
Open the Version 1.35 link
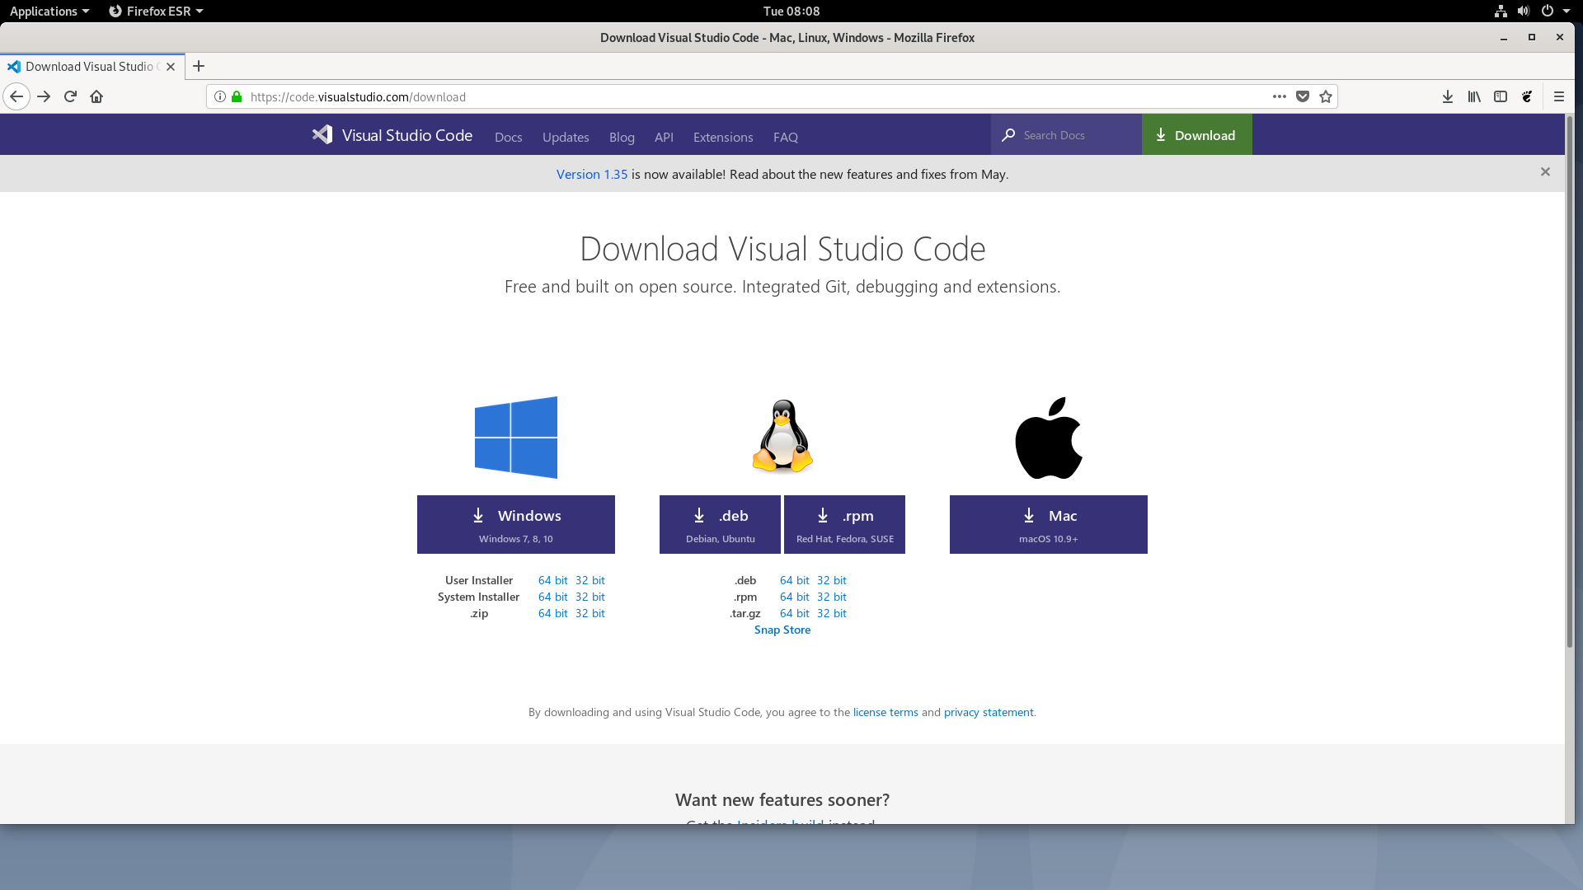pyautogui.click(x=592, y=174)
